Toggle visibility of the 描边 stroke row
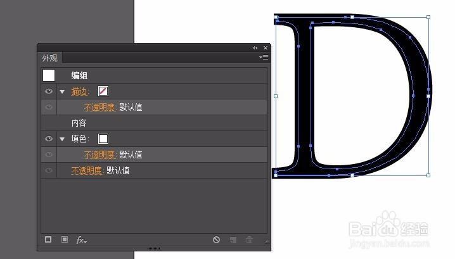 click(49, 91)
